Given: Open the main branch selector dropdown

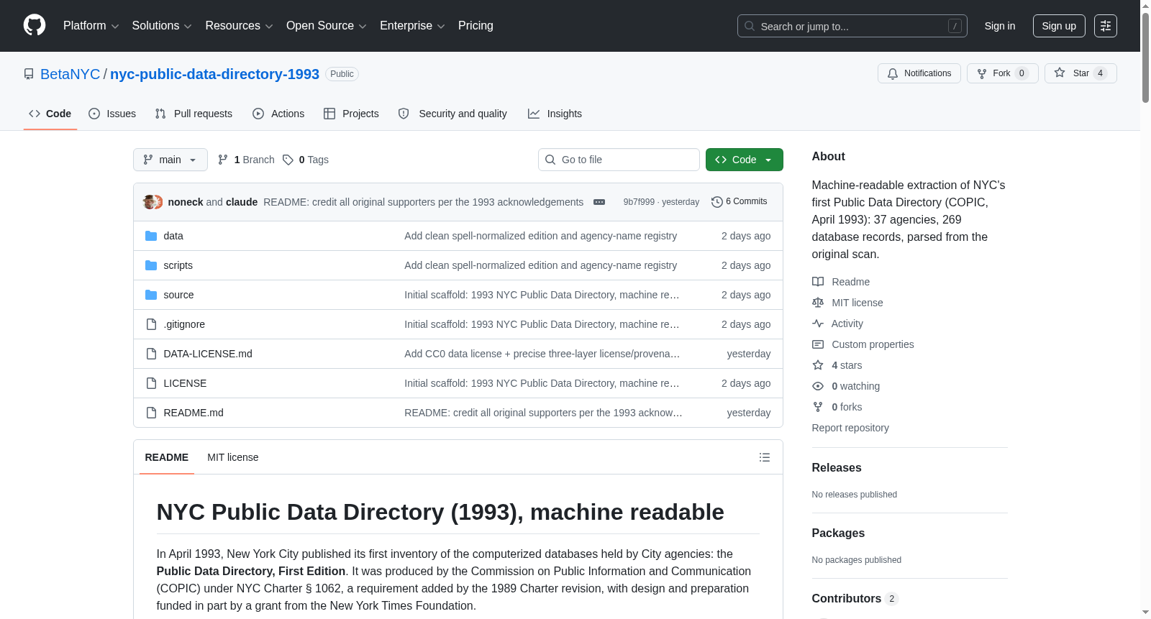Looking at the screenshot, I should [170, 160].
